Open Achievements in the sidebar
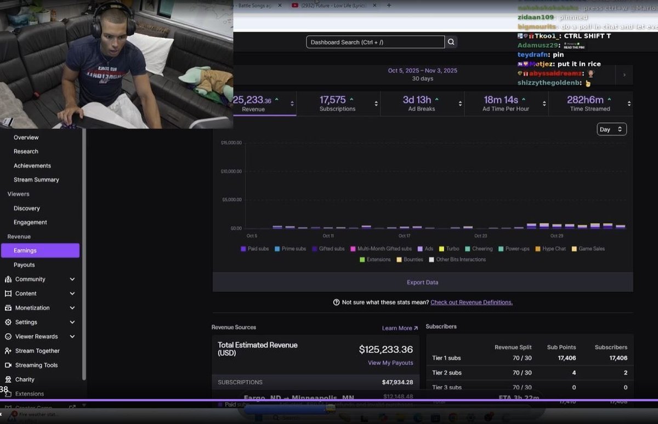This screenshot has width=658, height=424. click(32, 166)
